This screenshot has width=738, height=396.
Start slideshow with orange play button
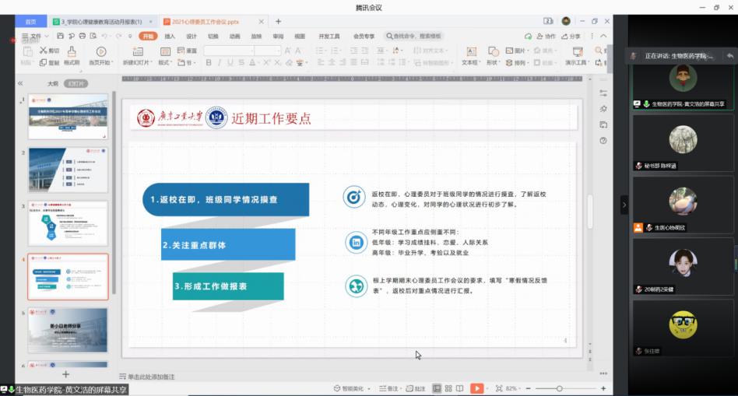pos(476,388)
